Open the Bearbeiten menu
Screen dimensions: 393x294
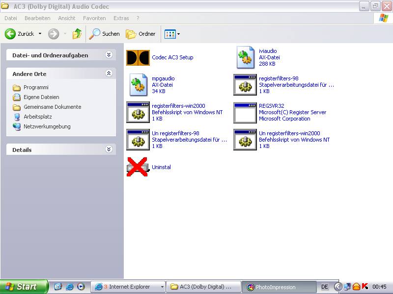coord(37,18)
